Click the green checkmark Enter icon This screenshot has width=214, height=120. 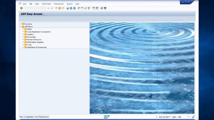(x=21, y=8)
